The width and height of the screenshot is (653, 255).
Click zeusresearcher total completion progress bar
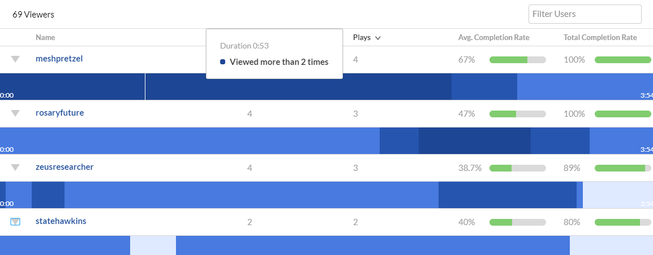(622, 168)
